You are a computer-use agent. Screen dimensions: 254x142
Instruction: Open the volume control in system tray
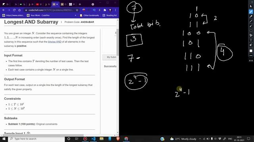coord(216,139)
